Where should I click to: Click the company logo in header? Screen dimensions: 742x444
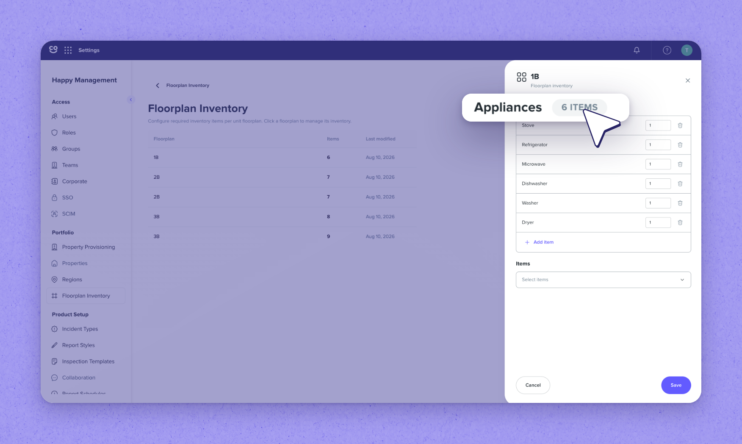(x=53, y=50)
